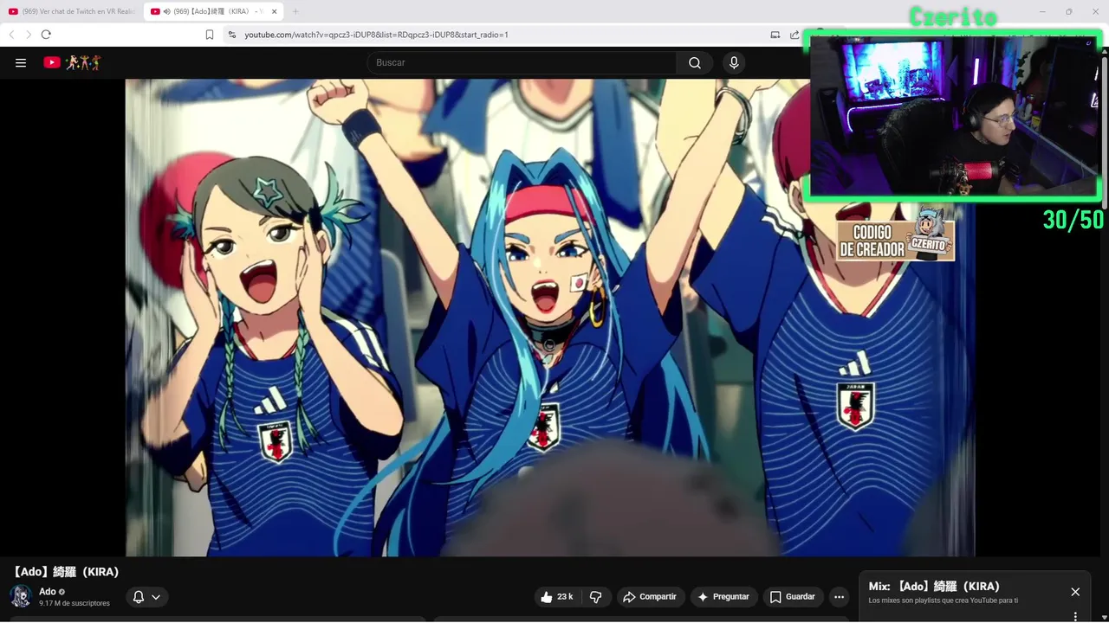Click the Compartir share button
Viewport: 1109px width, 623px height.
click(651, 597)
